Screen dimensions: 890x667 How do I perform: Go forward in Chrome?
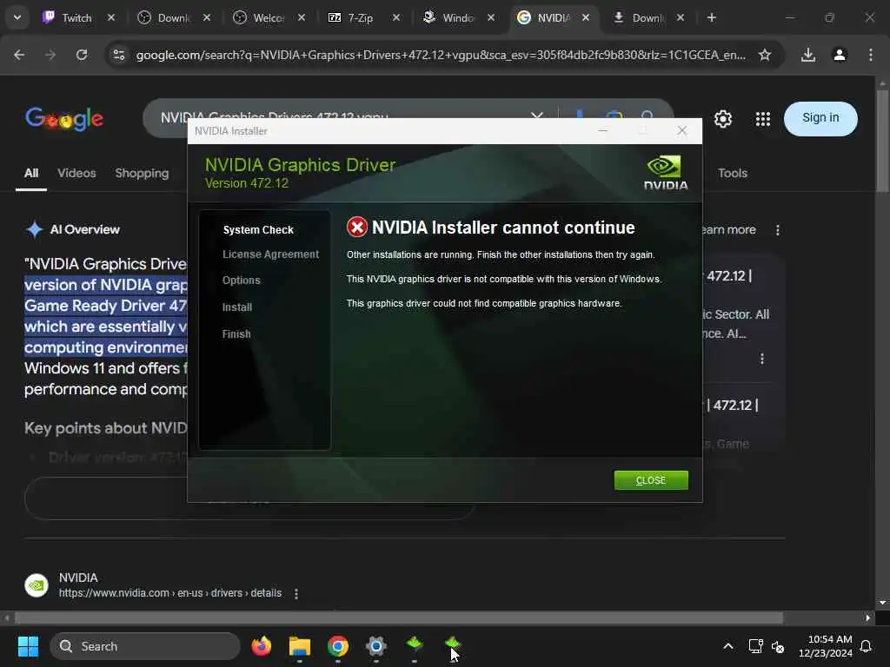(x=50, y=55)
